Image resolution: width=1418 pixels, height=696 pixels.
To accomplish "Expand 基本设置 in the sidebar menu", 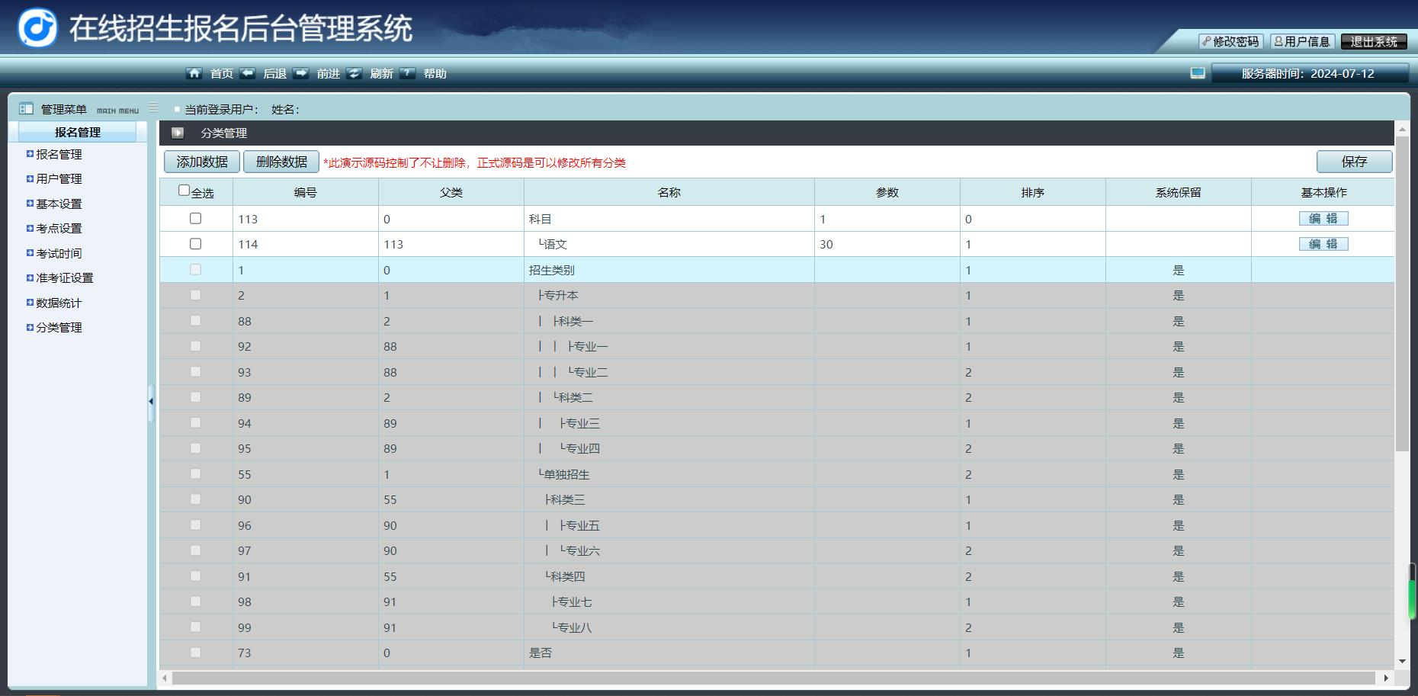I will (x=30, y=204).
